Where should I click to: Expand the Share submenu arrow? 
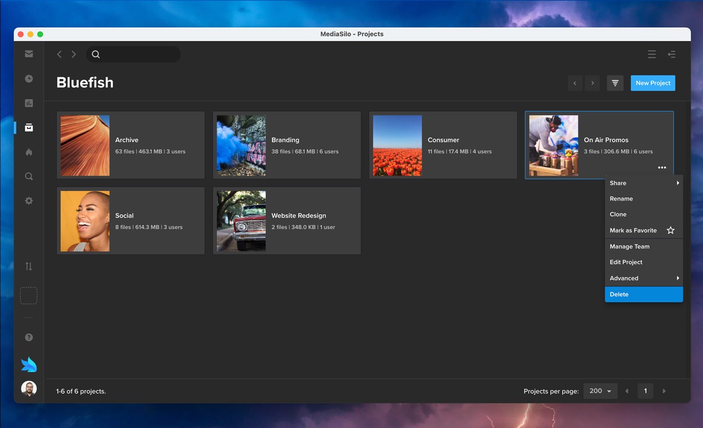[678, 183]
